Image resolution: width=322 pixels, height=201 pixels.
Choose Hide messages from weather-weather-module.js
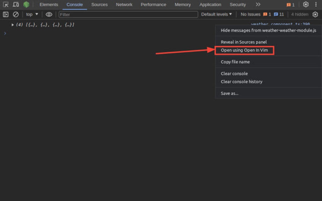(268, 30)
